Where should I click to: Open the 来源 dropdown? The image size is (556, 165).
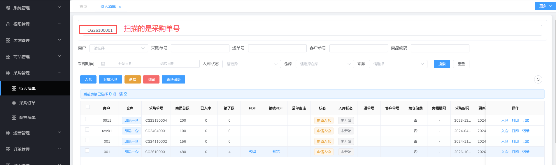click(398, 64)
